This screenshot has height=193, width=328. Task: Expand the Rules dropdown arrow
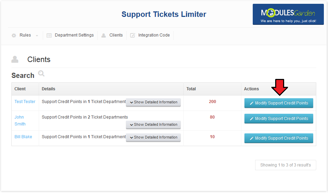[x=37, y=36]
